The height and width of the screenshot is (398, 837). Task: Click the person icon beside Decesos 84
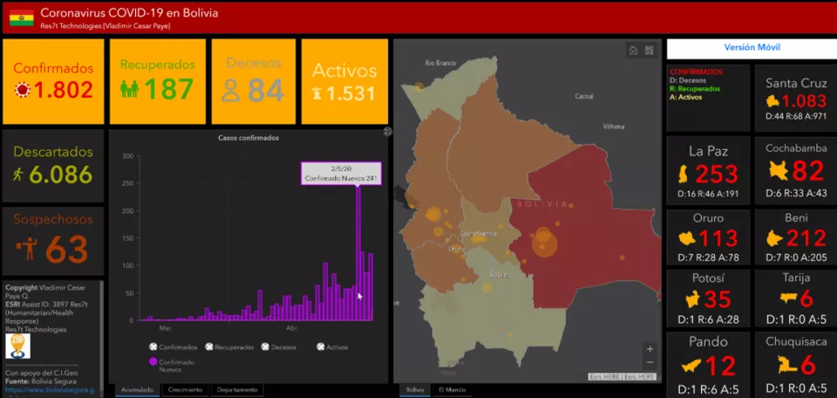coord(230,90)
